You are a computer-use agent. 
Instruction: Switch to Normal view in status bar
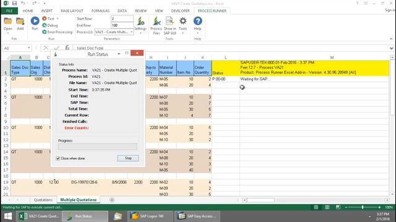click(316, 207)
